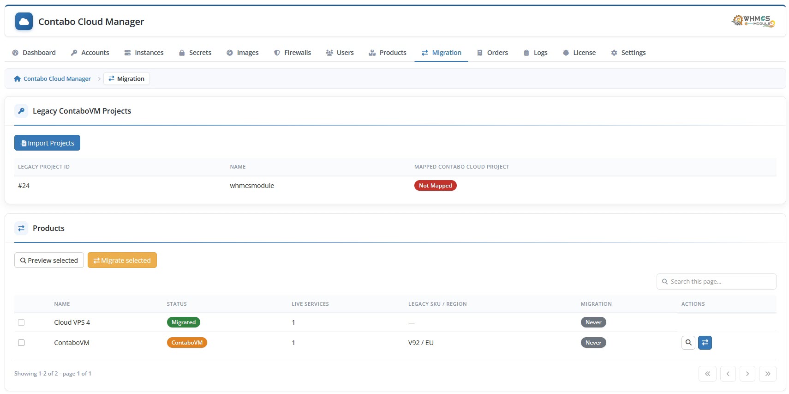The width and height of the screenshot is (789, 394).
Task: Click the V92 / EU region value
Action: pos(421,343)
